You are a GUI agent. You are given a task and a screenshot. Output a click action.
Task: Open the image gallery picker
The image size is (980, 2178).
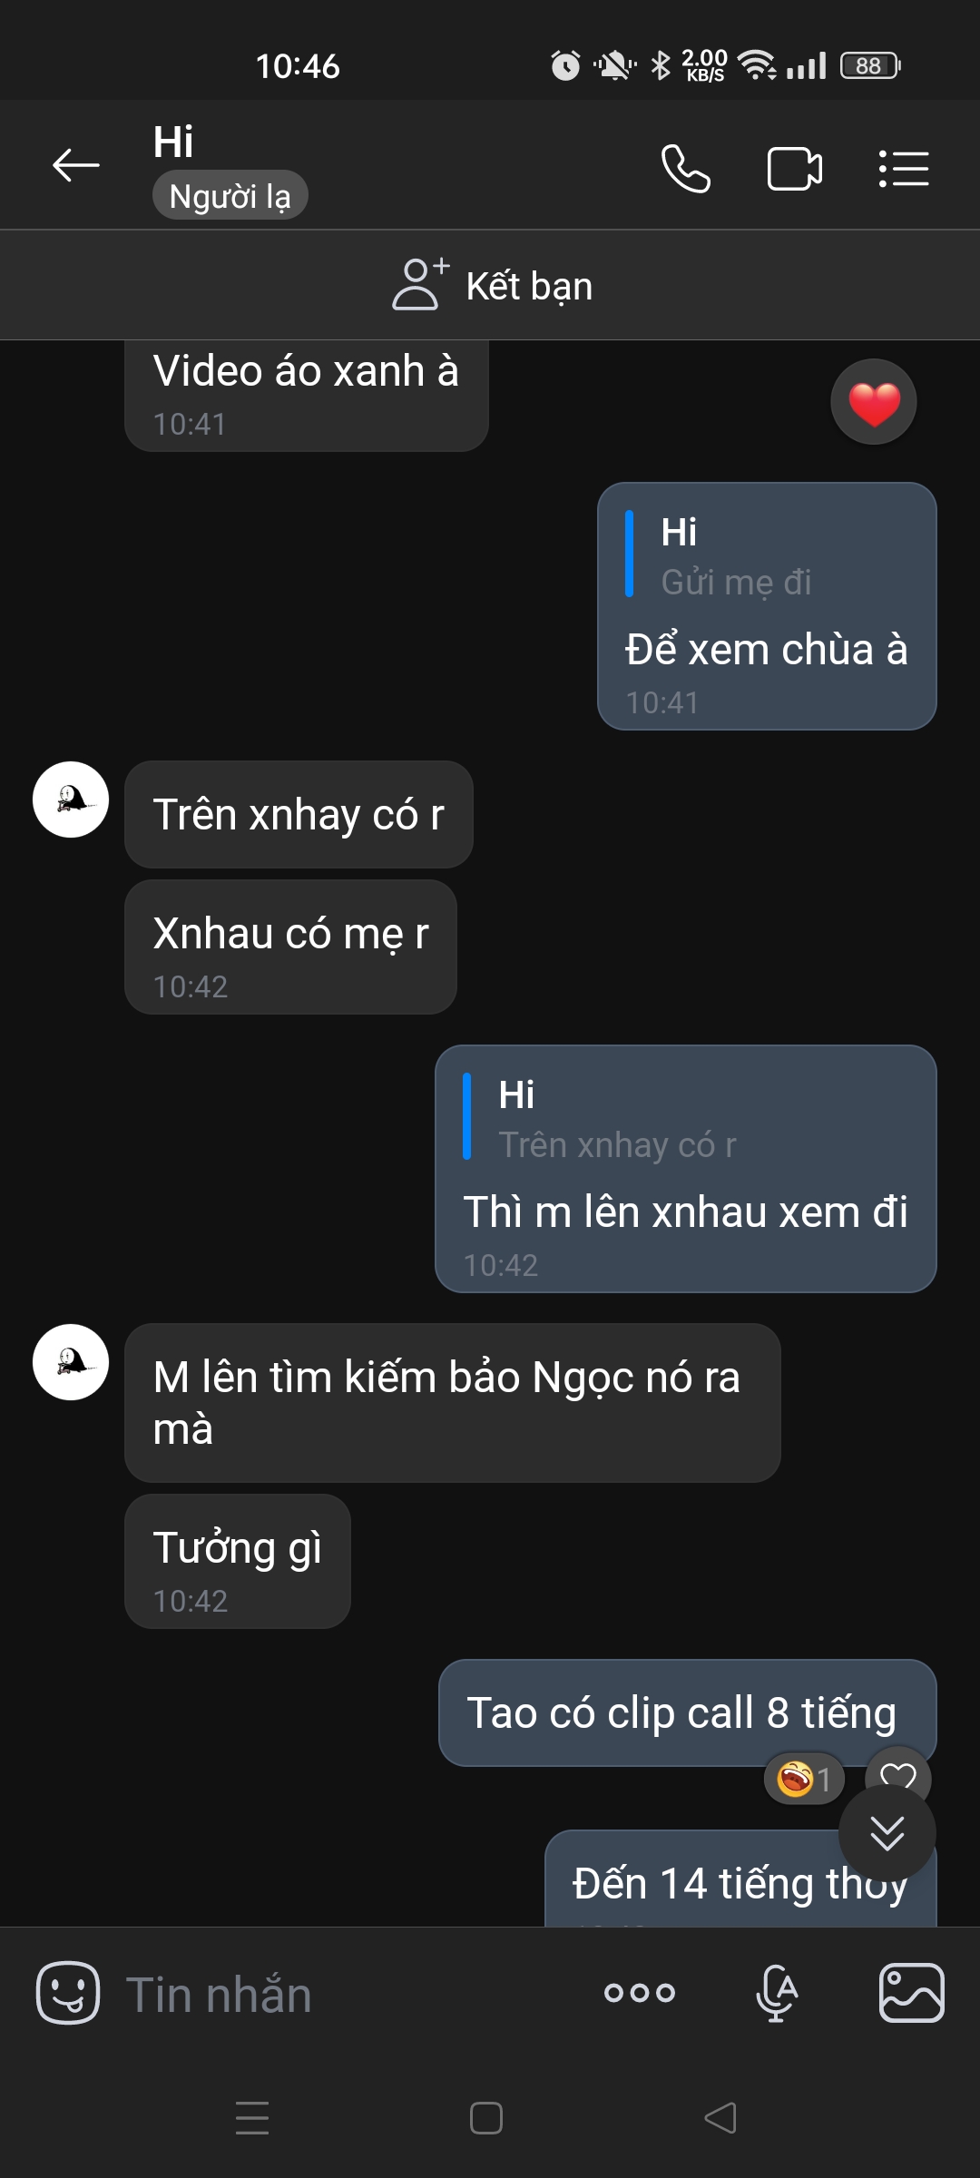(x=911, y=1993)
